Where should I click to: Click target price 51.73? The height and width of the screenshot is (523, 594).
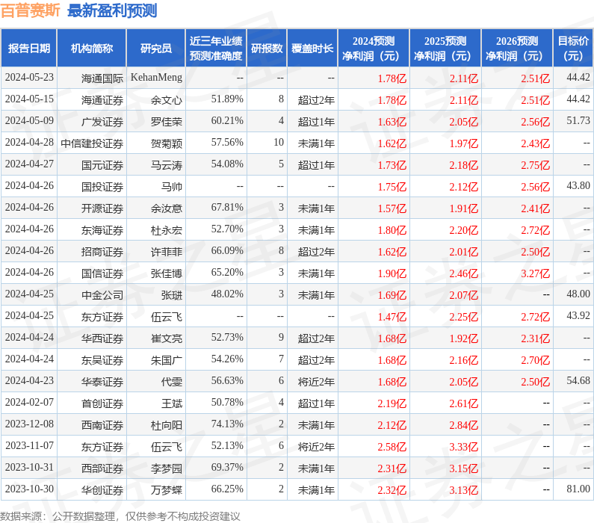578,120
